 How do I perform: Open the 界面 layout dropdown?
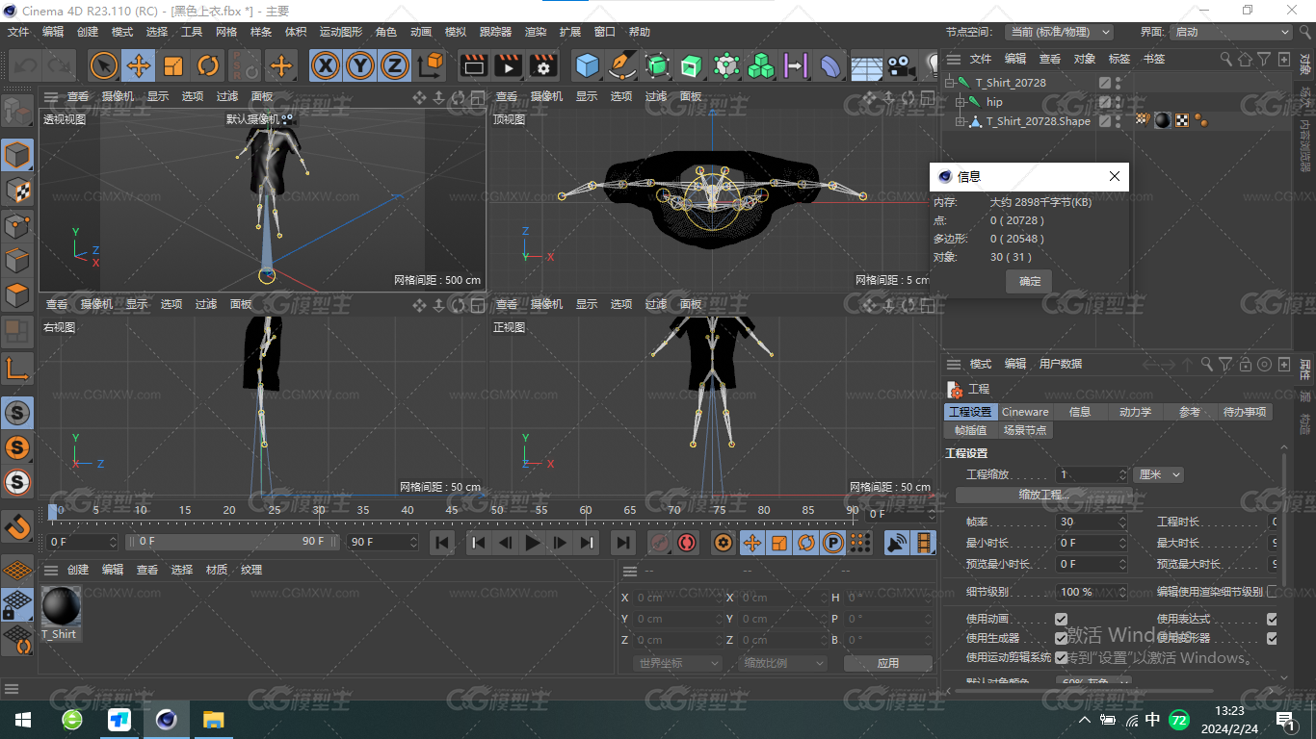coord(1230,32)
